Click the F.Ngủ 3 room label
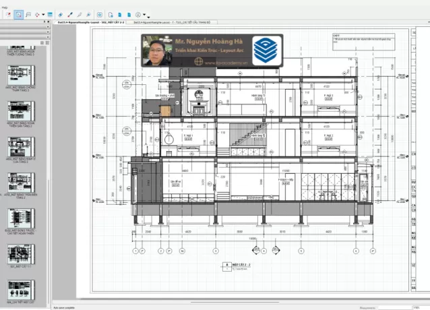430x310 pixels. click(x=328, y=96)
